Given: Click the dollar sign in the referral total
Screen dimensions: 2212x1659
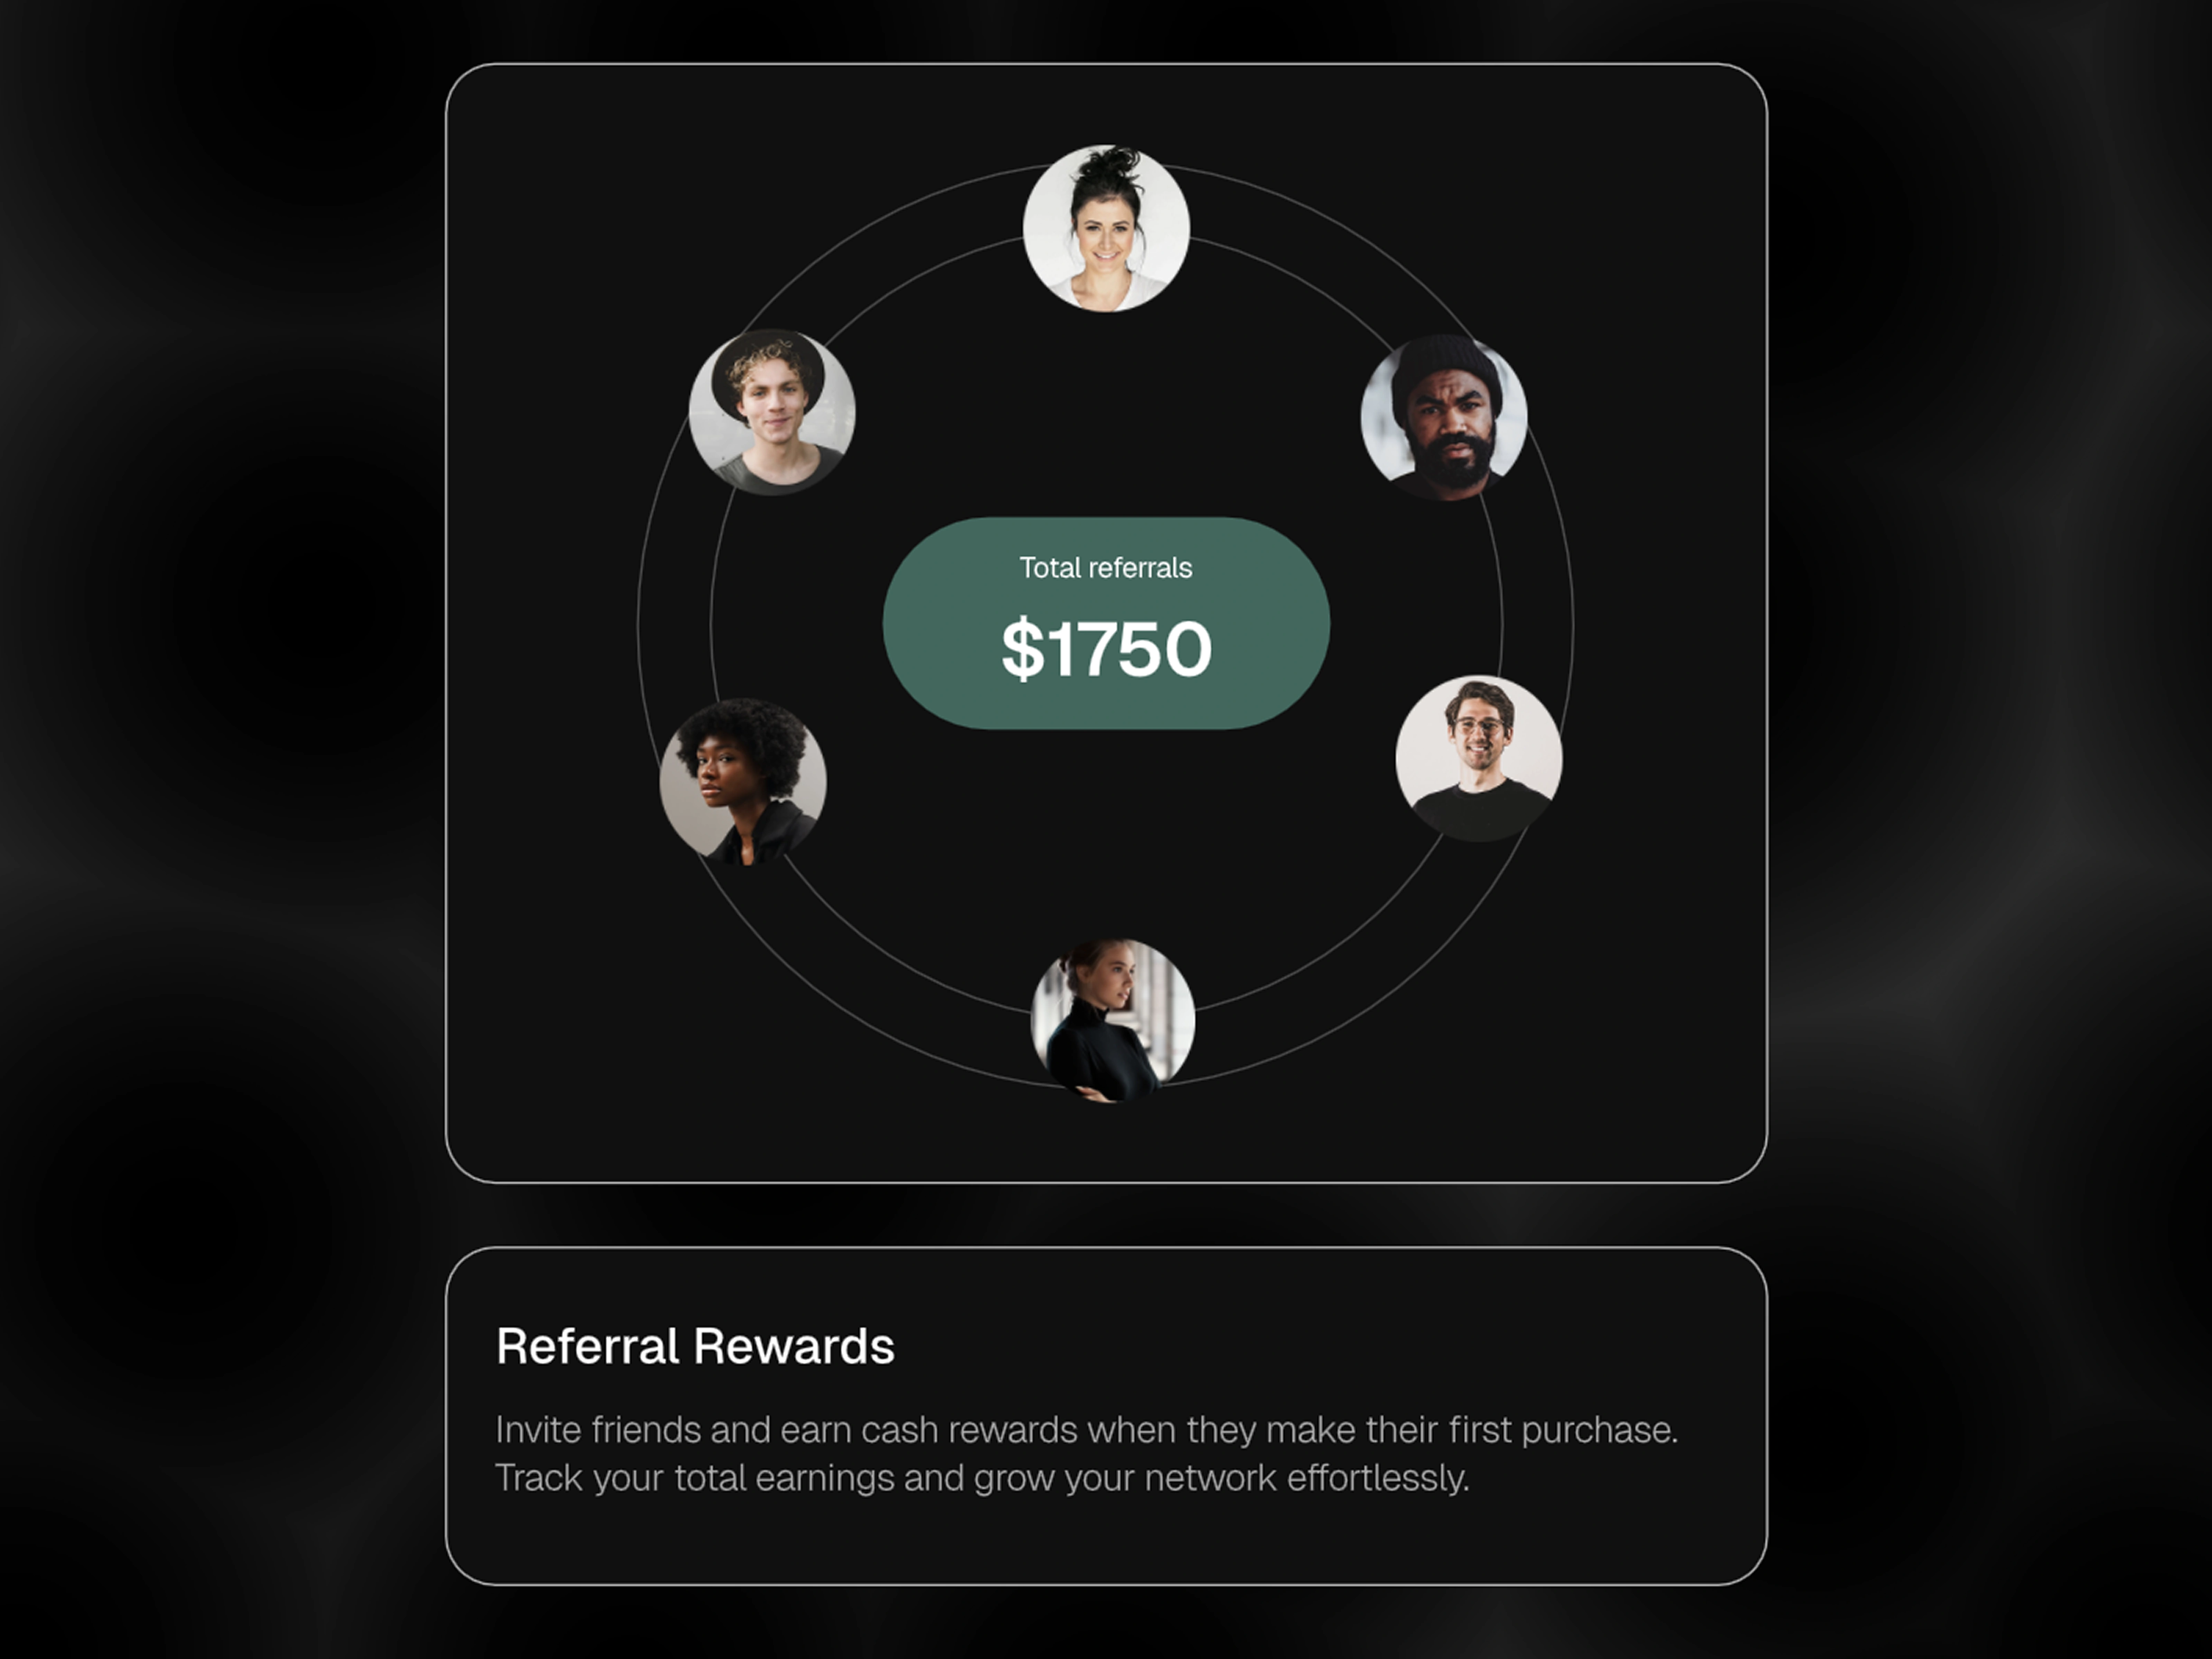Looking at the screenshot, I should 1022,649.
